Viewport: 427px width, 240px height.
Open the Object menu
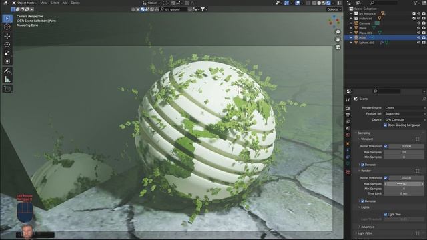click(x=75, y=3)
